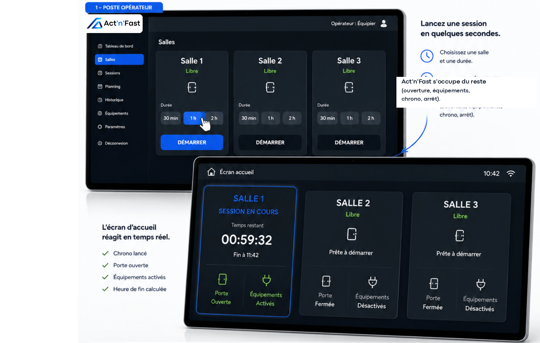
Task: Click the door icon in the Salle 2 operator card
Action: pos(270,87)
